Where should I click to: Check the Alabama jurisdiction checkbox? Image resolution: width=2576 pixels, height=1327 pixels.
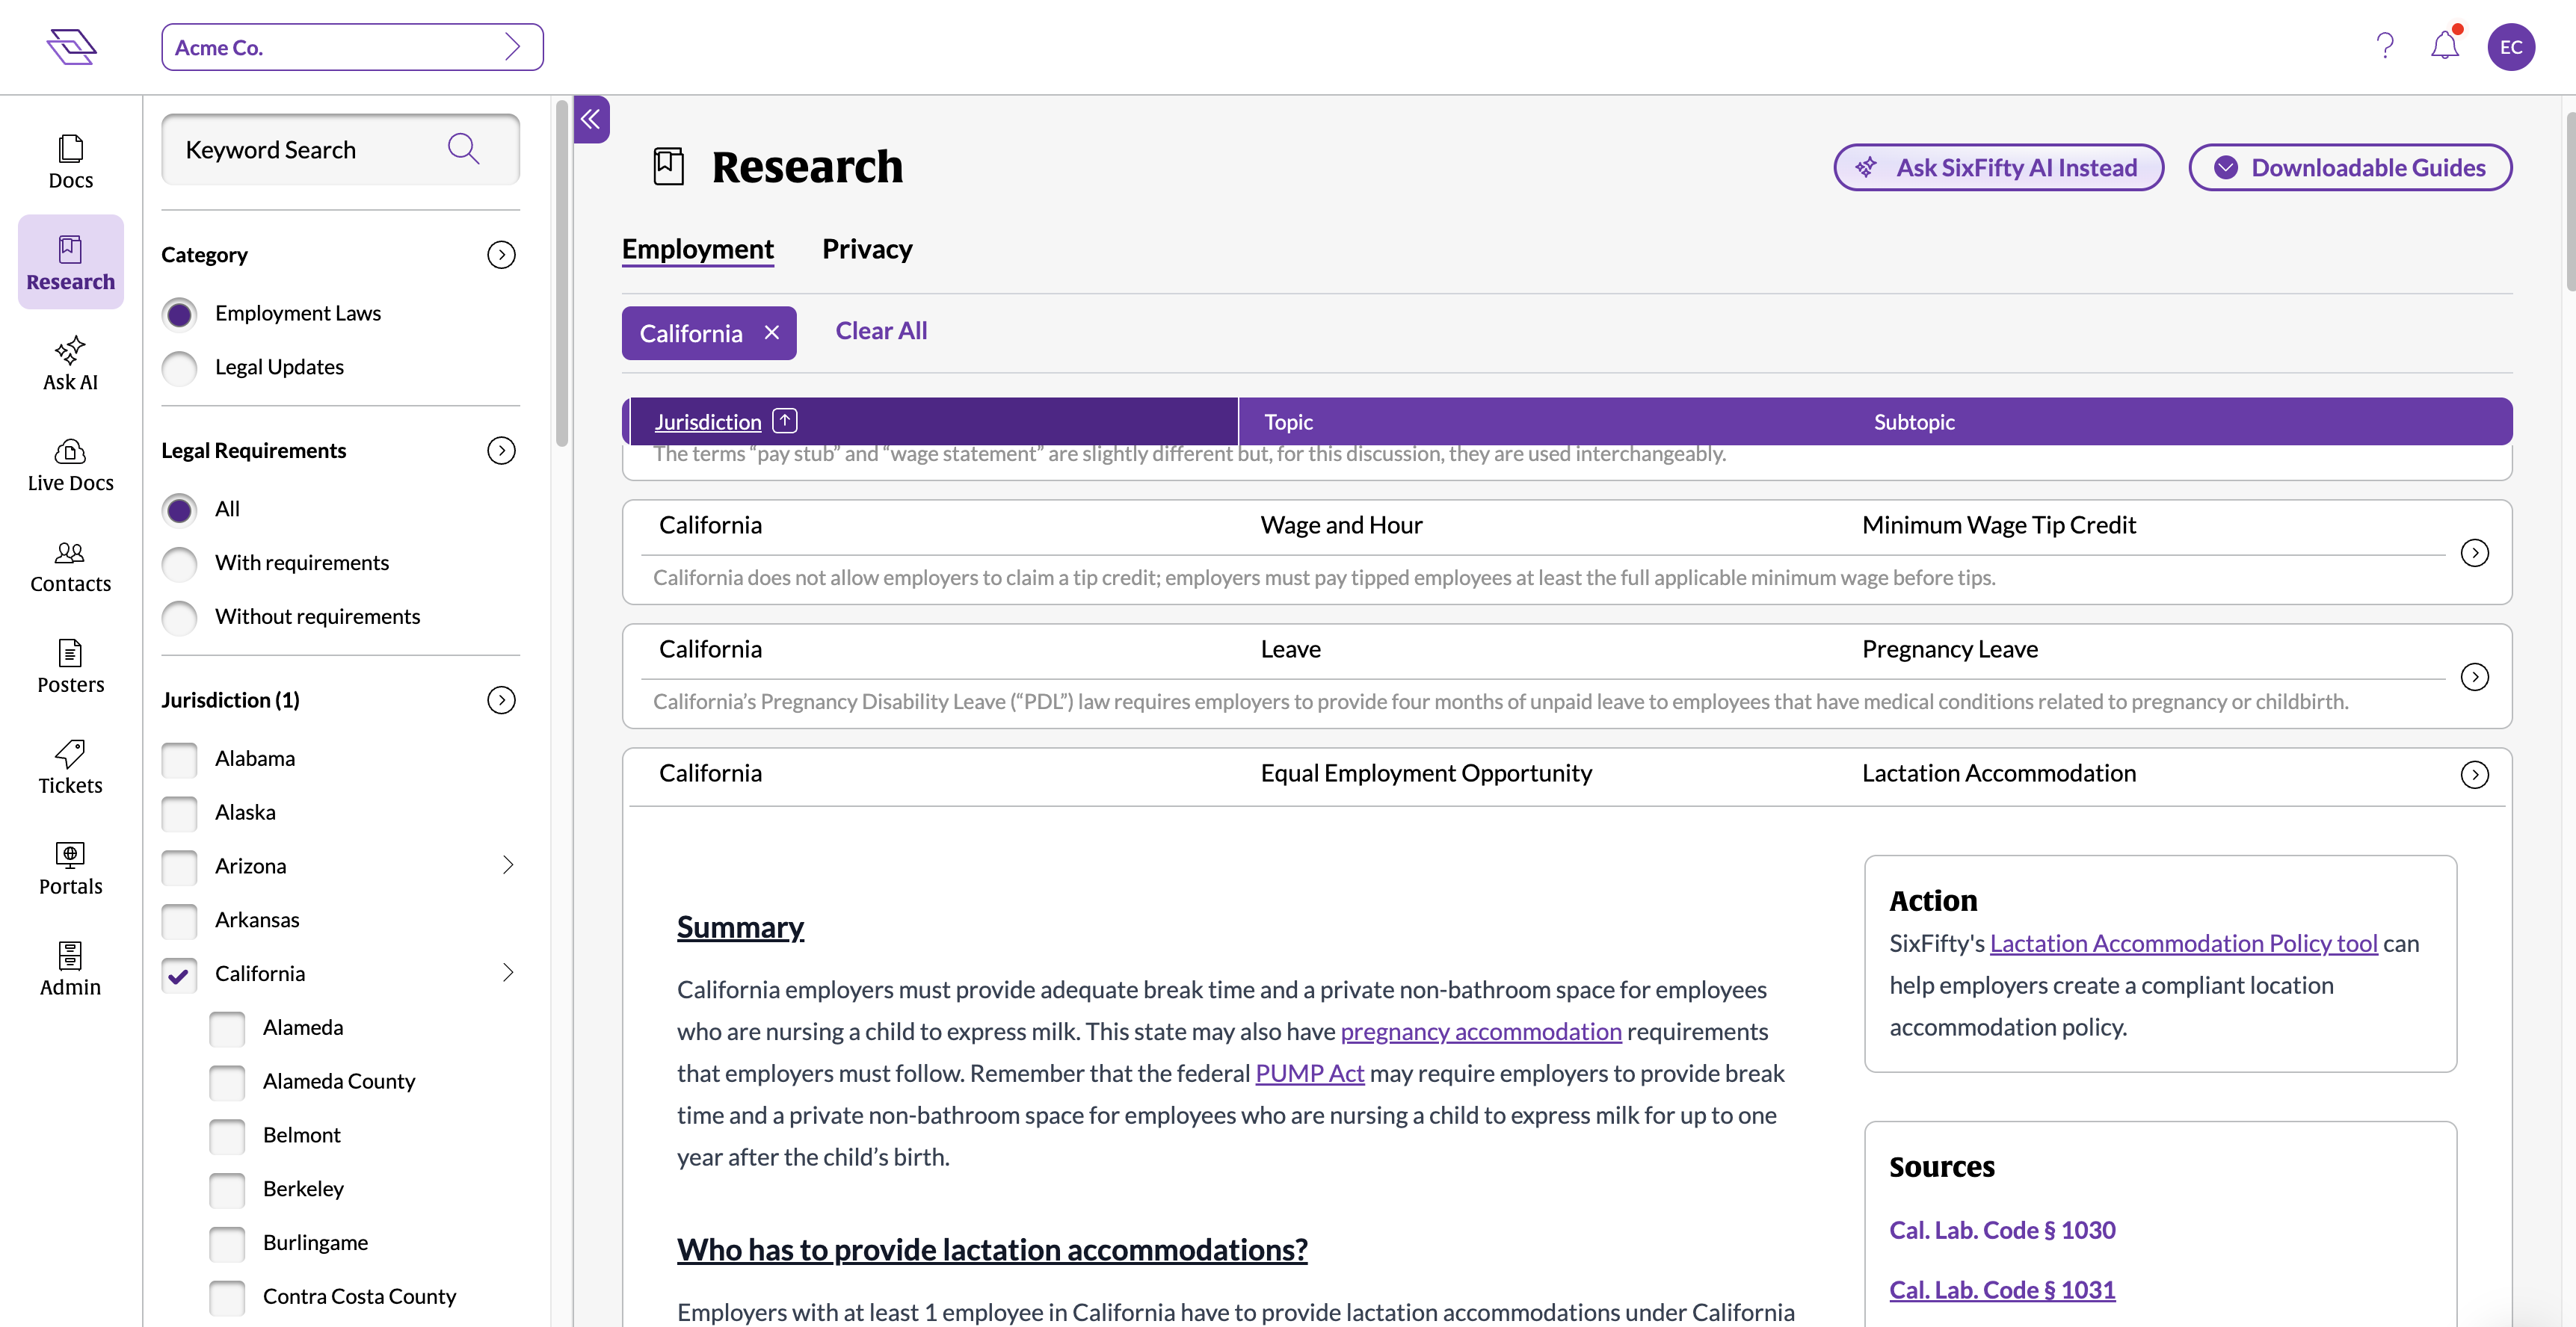180,759
